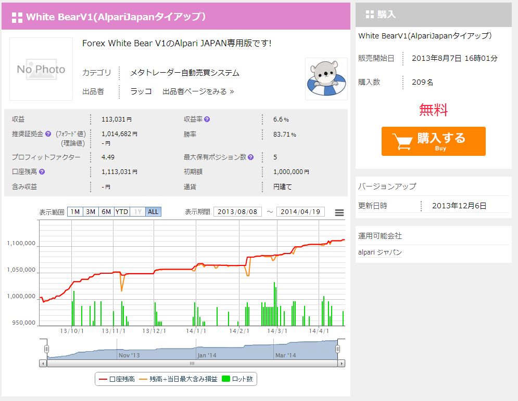Screen dimensions: 518x401
Task: Click the title White BearV1(AlpariJapanタイアップ) header
Action: point(116,17)
